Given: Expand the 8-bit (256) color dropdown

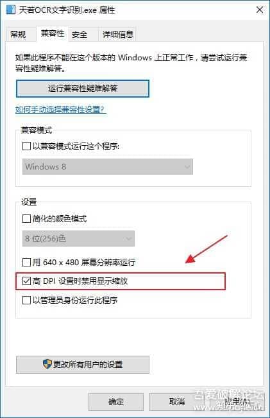Looking at the screenshot, I should tap(78, 239).
